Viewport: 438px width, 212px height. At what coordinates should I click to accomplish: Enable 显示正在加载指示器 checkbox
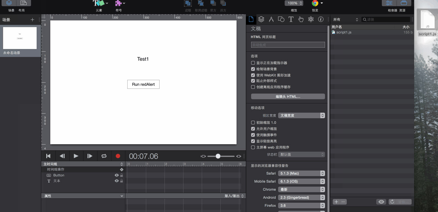(x=253, y=63)
